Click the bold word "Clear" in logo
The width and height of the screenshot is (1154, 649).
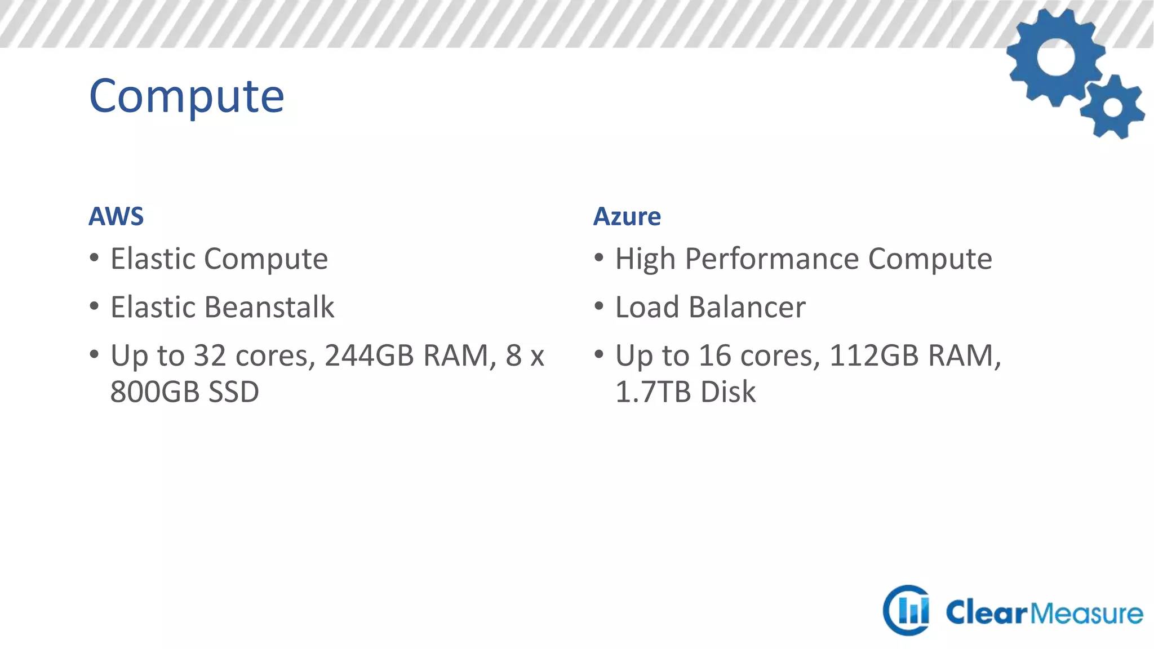click(987, 613)
